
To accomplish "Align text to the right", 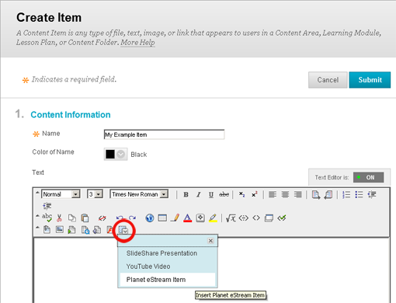I will (x=298, y=194).
